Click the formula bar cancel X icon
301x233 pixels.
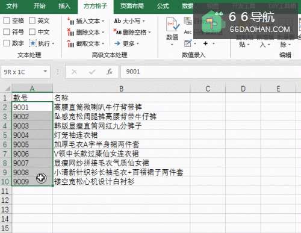(x=75, y=72)
